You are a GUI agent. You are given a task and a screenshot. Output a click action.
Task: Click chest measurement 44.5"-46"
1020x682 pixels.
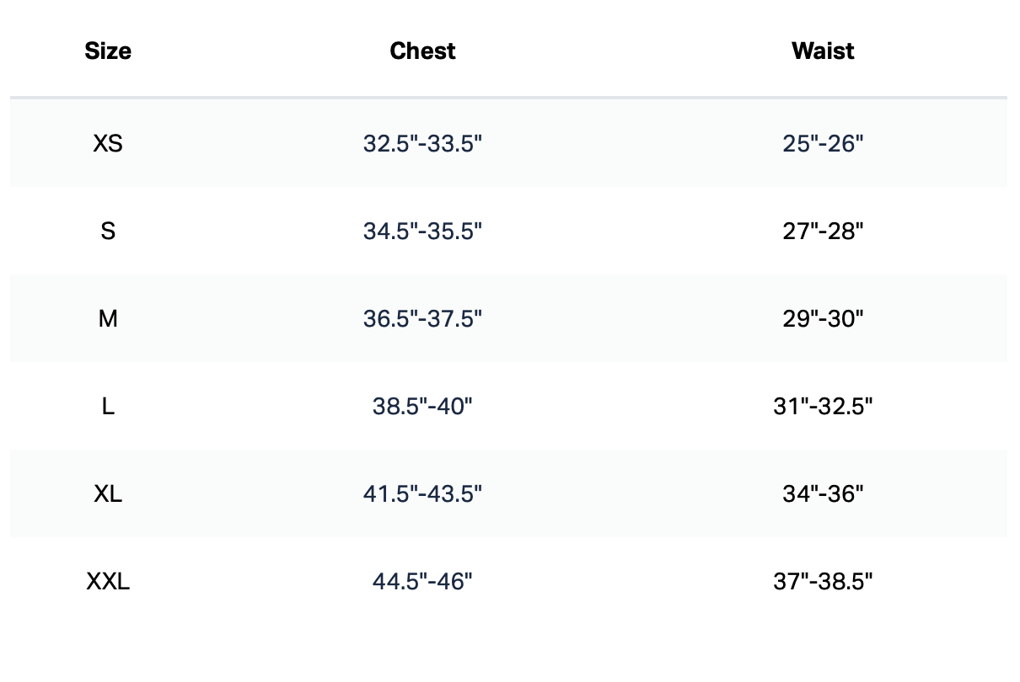coord(422,582)
